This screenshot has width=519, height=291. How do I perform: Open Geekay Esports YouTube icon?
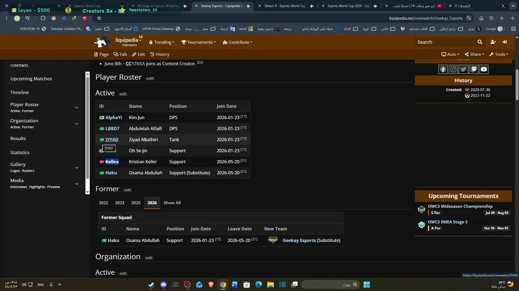coord(484,70)
